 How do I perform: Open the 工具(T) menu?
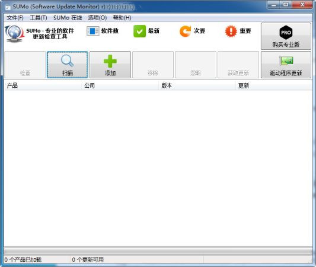[39, 18]
